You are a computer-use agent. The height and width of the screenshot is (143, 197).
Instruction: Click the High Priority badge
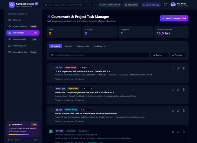[x=73, y=89]
